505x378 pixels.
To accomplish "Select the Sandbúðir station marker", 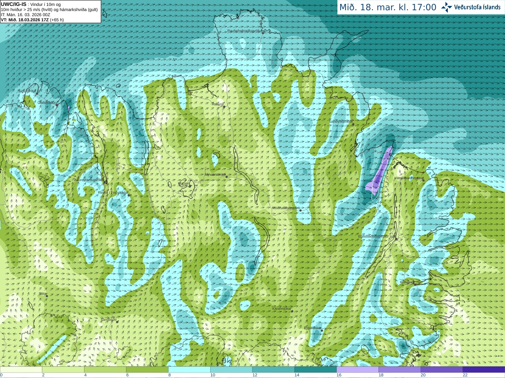I will click(x=117, y=322).
